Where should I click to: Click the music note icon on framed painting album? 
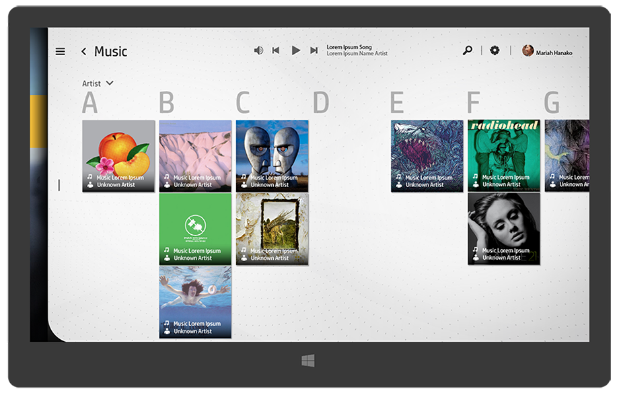(x=244, y=250)
